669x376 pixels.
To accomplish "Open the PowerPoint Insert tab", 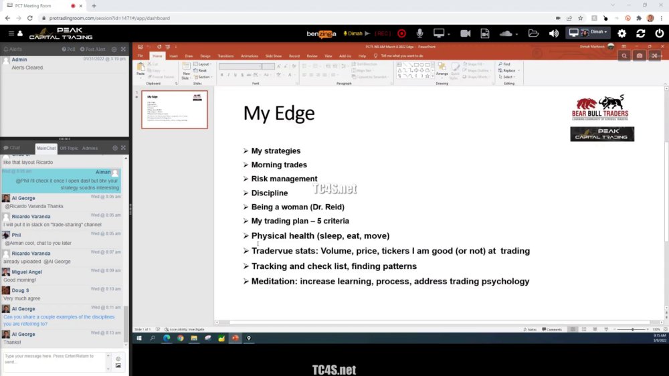I will point(174,56).
